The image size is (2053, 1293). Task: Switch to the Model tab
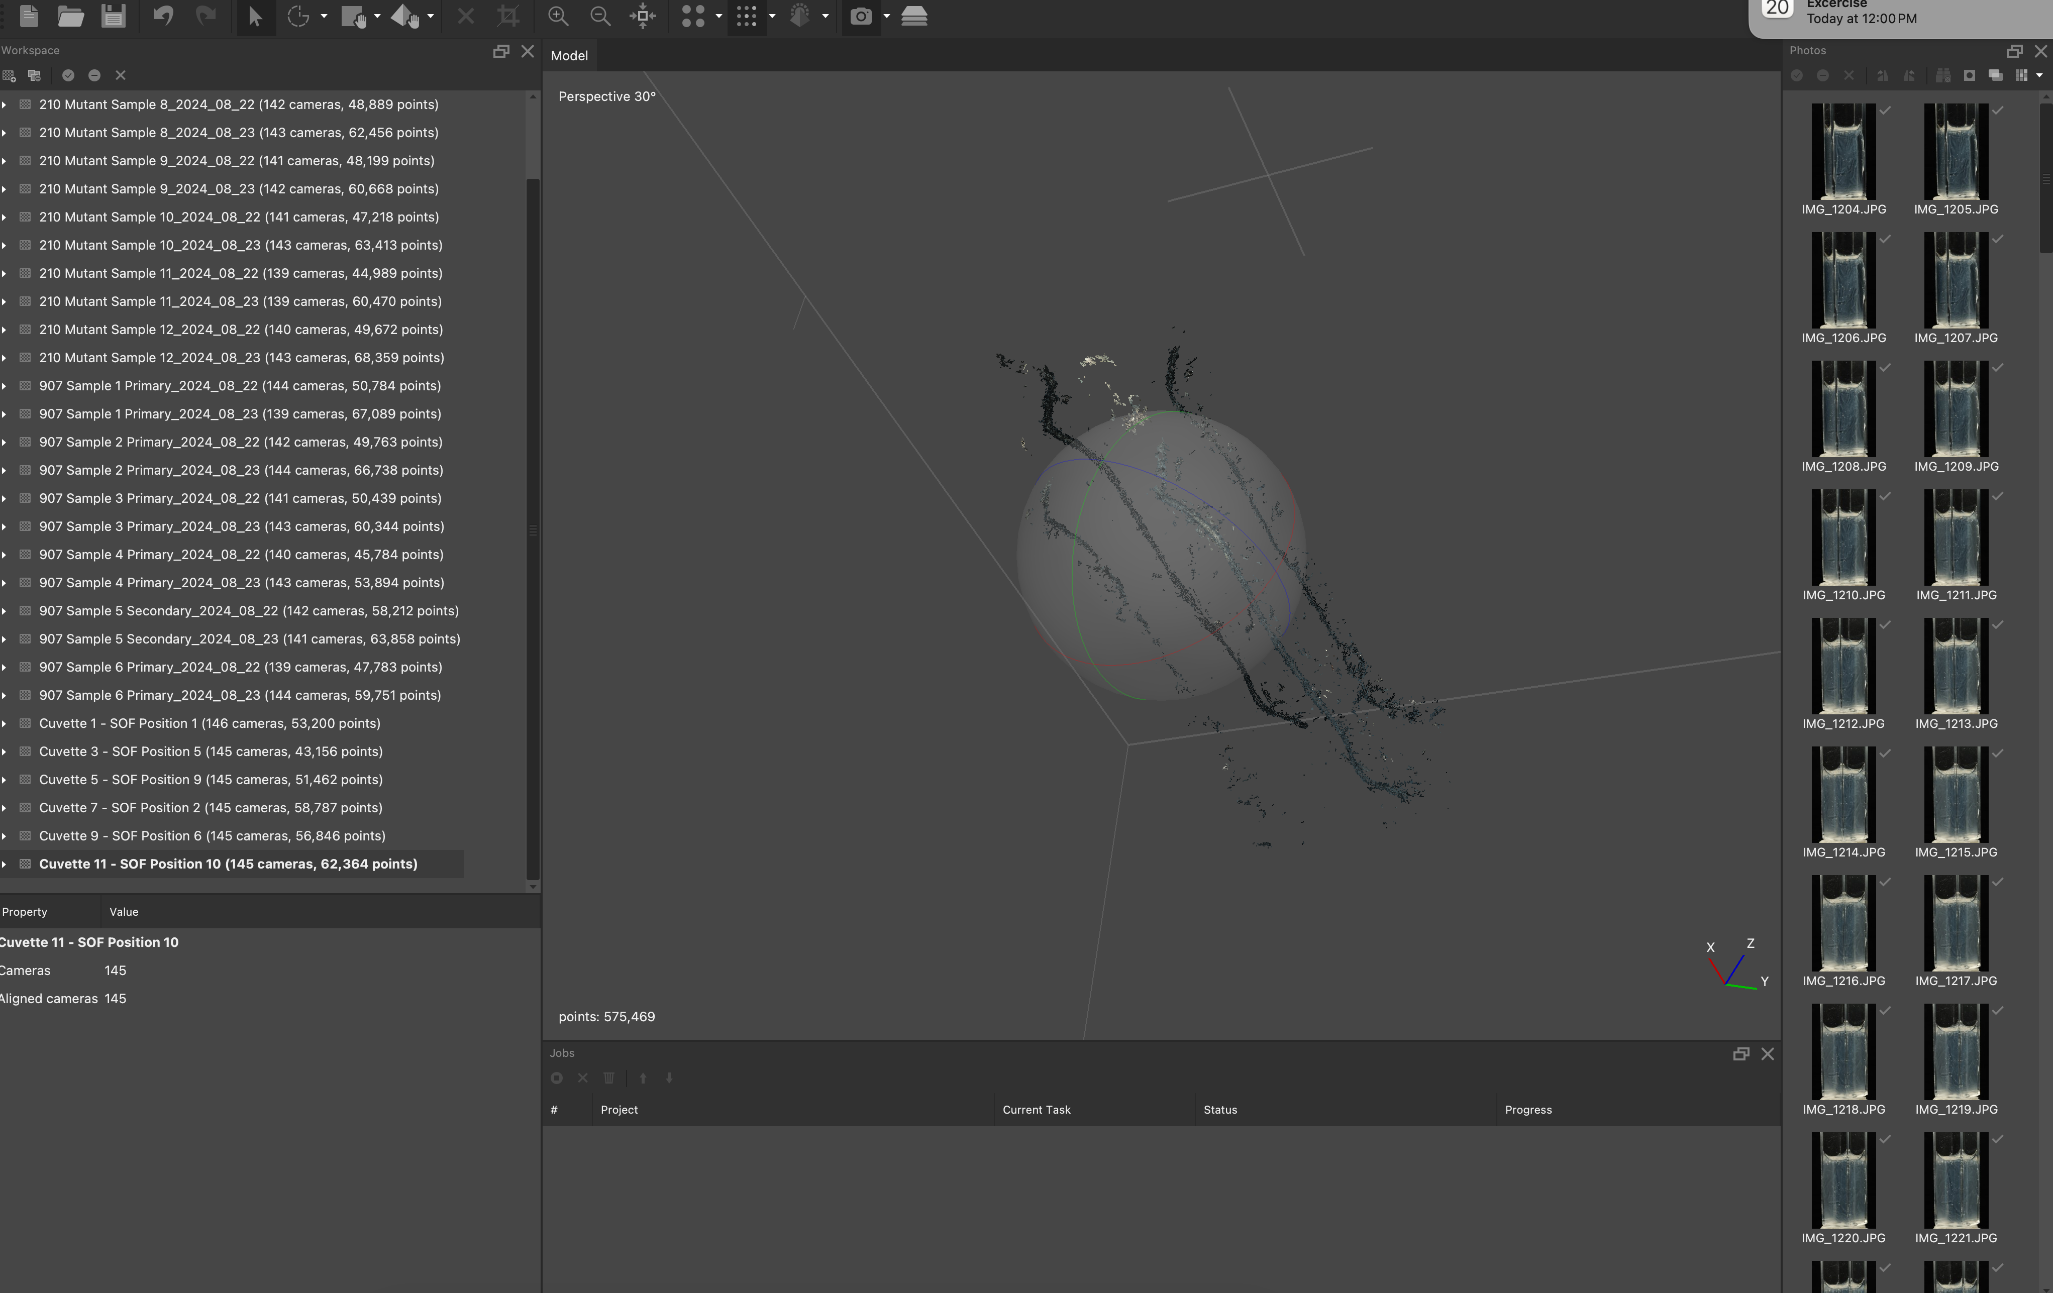click(x=569, y=55)
